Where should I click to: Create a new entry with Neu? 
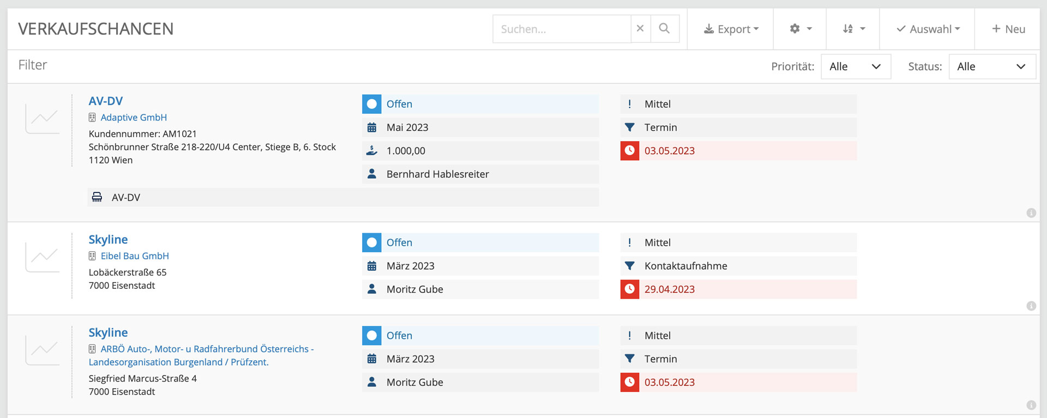coord(1008,29)
